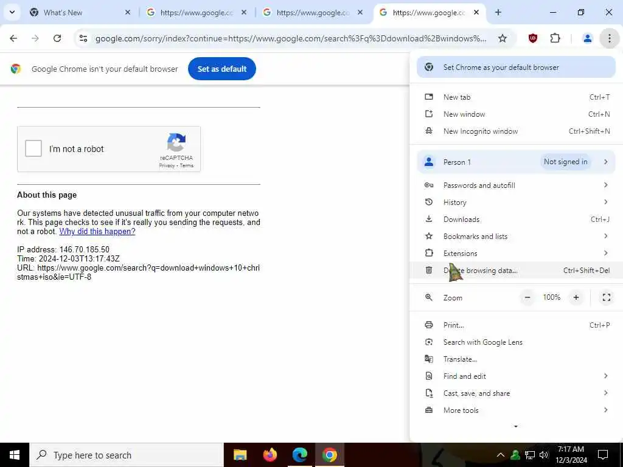This screenshot has height=467, width=623.
Task: Check the I'm not a robot checkbox
Action: (x=33, y=148)
